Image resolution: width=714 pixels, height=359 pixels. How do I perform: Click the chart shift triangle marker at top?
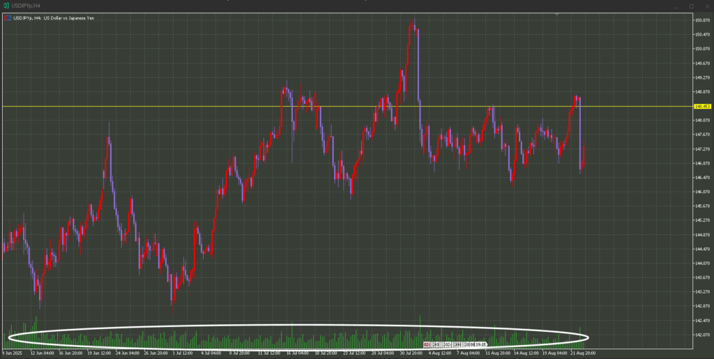[x=556, y=14]
